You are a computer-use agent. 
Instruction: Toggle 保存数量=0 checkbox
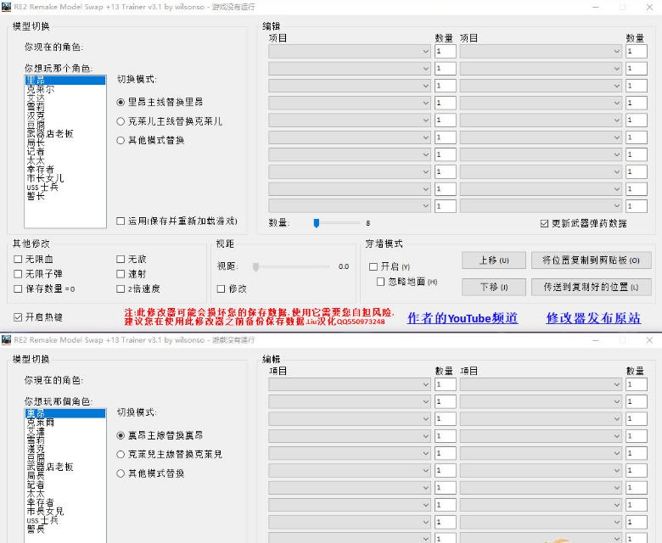[18, 289]
